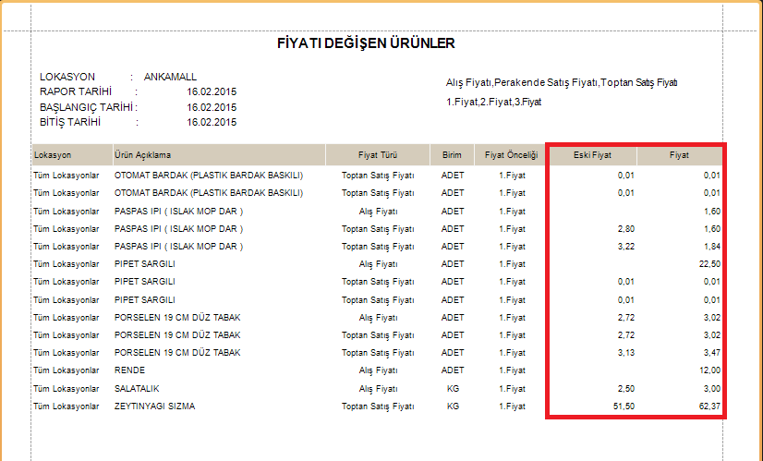Click PIPET SARGILI in the Alış Fiyatı row
Viewport: 763px width, 461px height.
[x=144, y=264]
